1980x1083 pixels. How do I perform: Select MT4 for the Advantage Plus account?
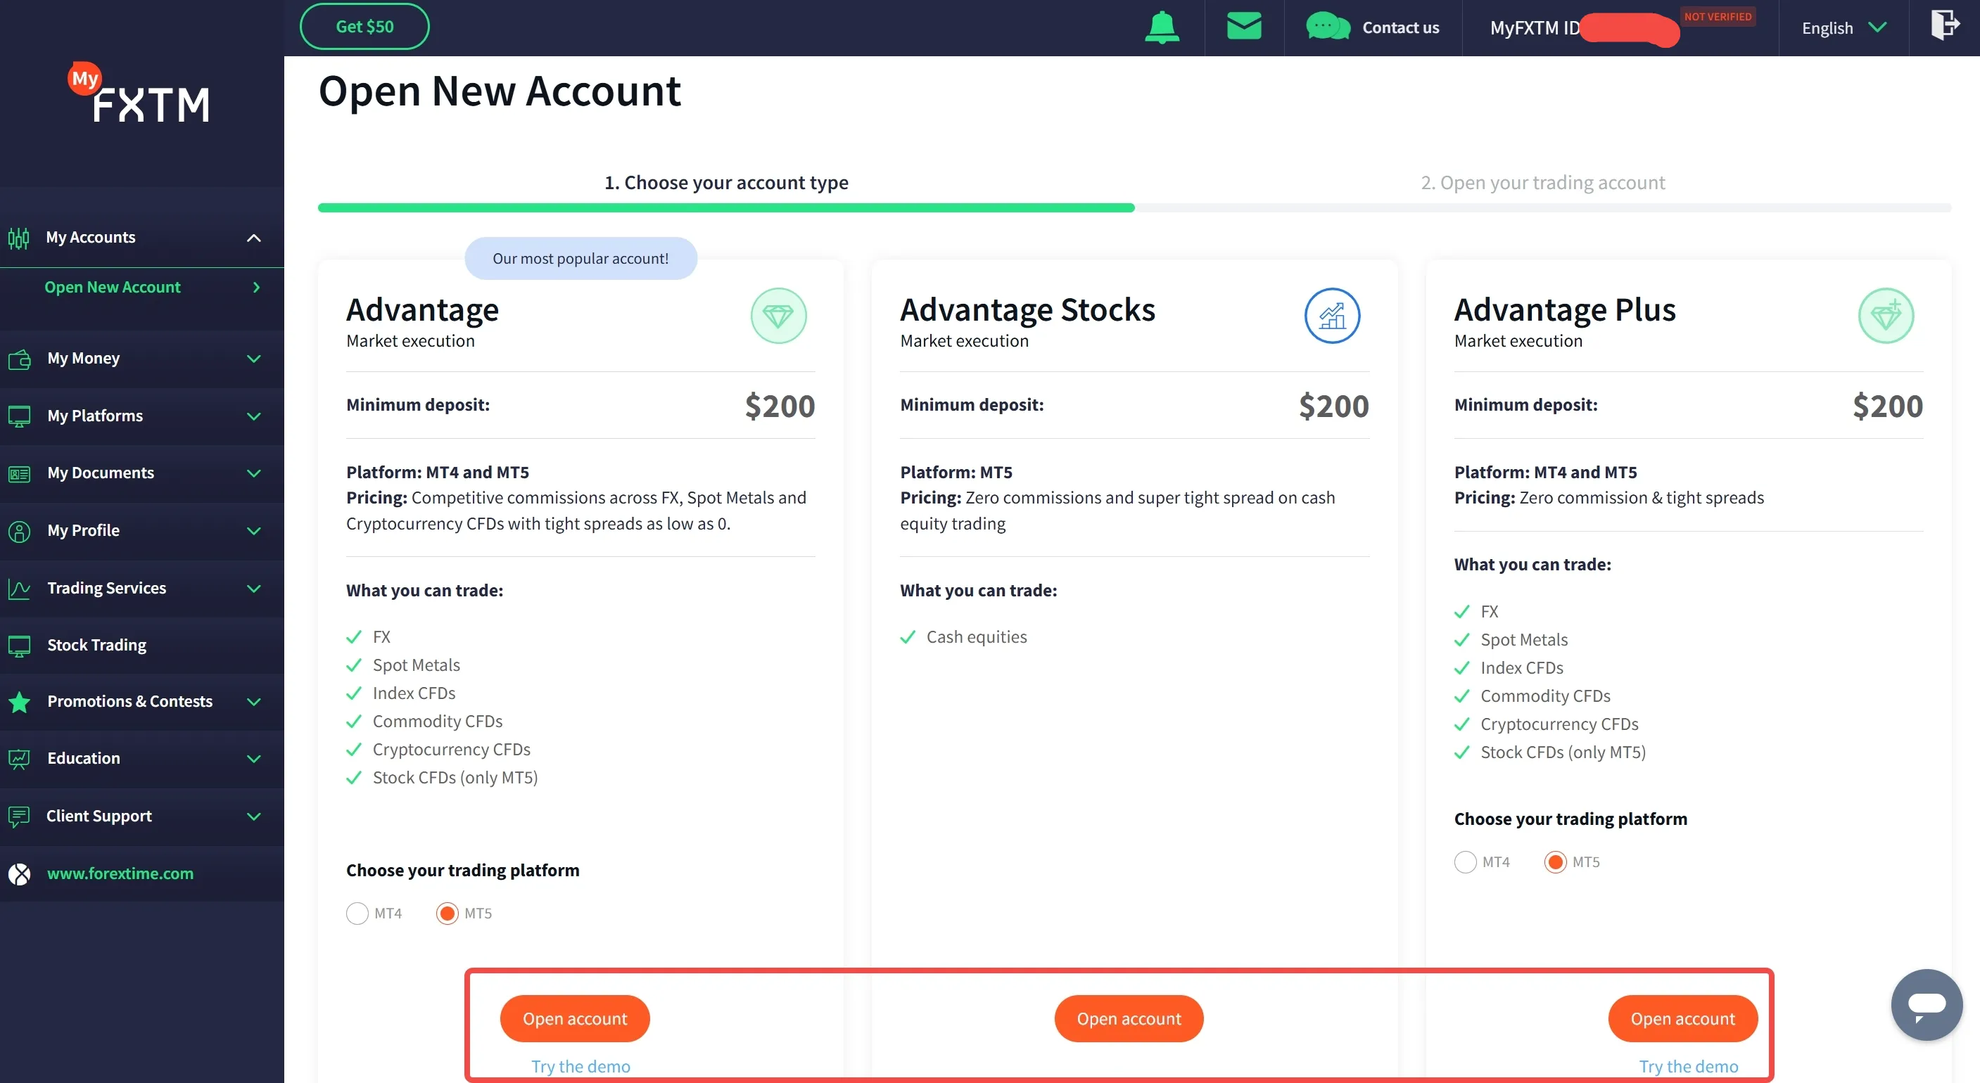1465,861
